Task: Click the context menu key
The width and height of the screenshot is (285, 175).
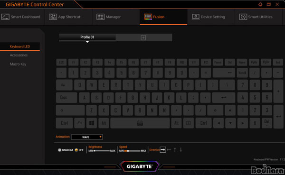Action: click(x=189, y=123)
